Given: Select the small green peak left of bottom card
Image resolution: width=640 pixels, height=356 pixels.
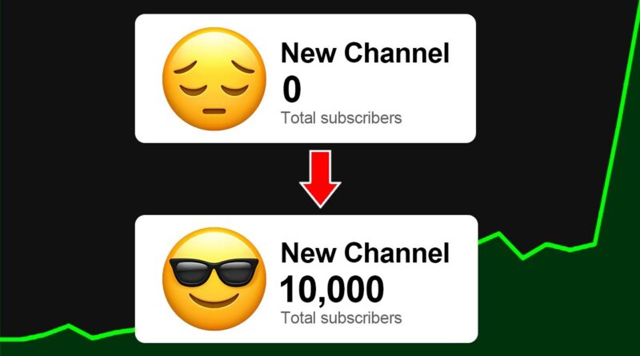Looking at the screenshot, I should [x=68, y=326].
